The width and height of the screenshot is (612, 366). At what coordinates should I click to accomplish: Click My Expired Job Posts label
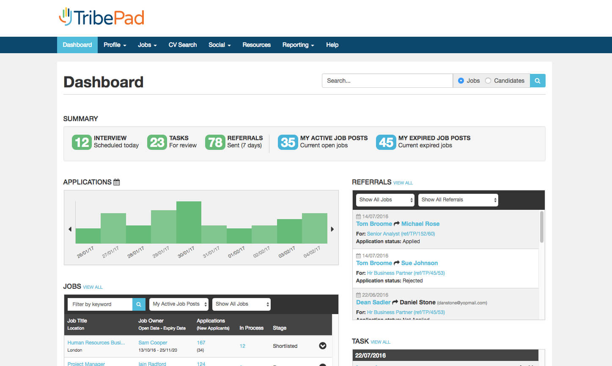pyautogui.click(x=434, y=138)
